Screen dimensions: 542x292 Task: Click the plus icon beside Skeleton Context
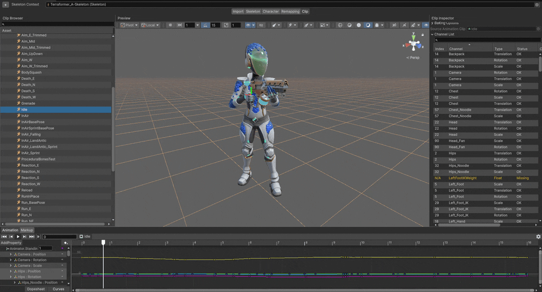tap(5, 4)
